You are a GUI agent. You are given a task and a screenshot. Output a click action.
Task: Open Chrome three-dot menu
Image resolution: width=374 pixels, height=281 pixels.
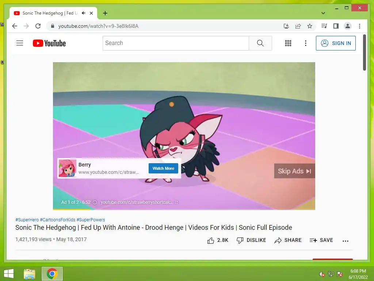[359, 26]
